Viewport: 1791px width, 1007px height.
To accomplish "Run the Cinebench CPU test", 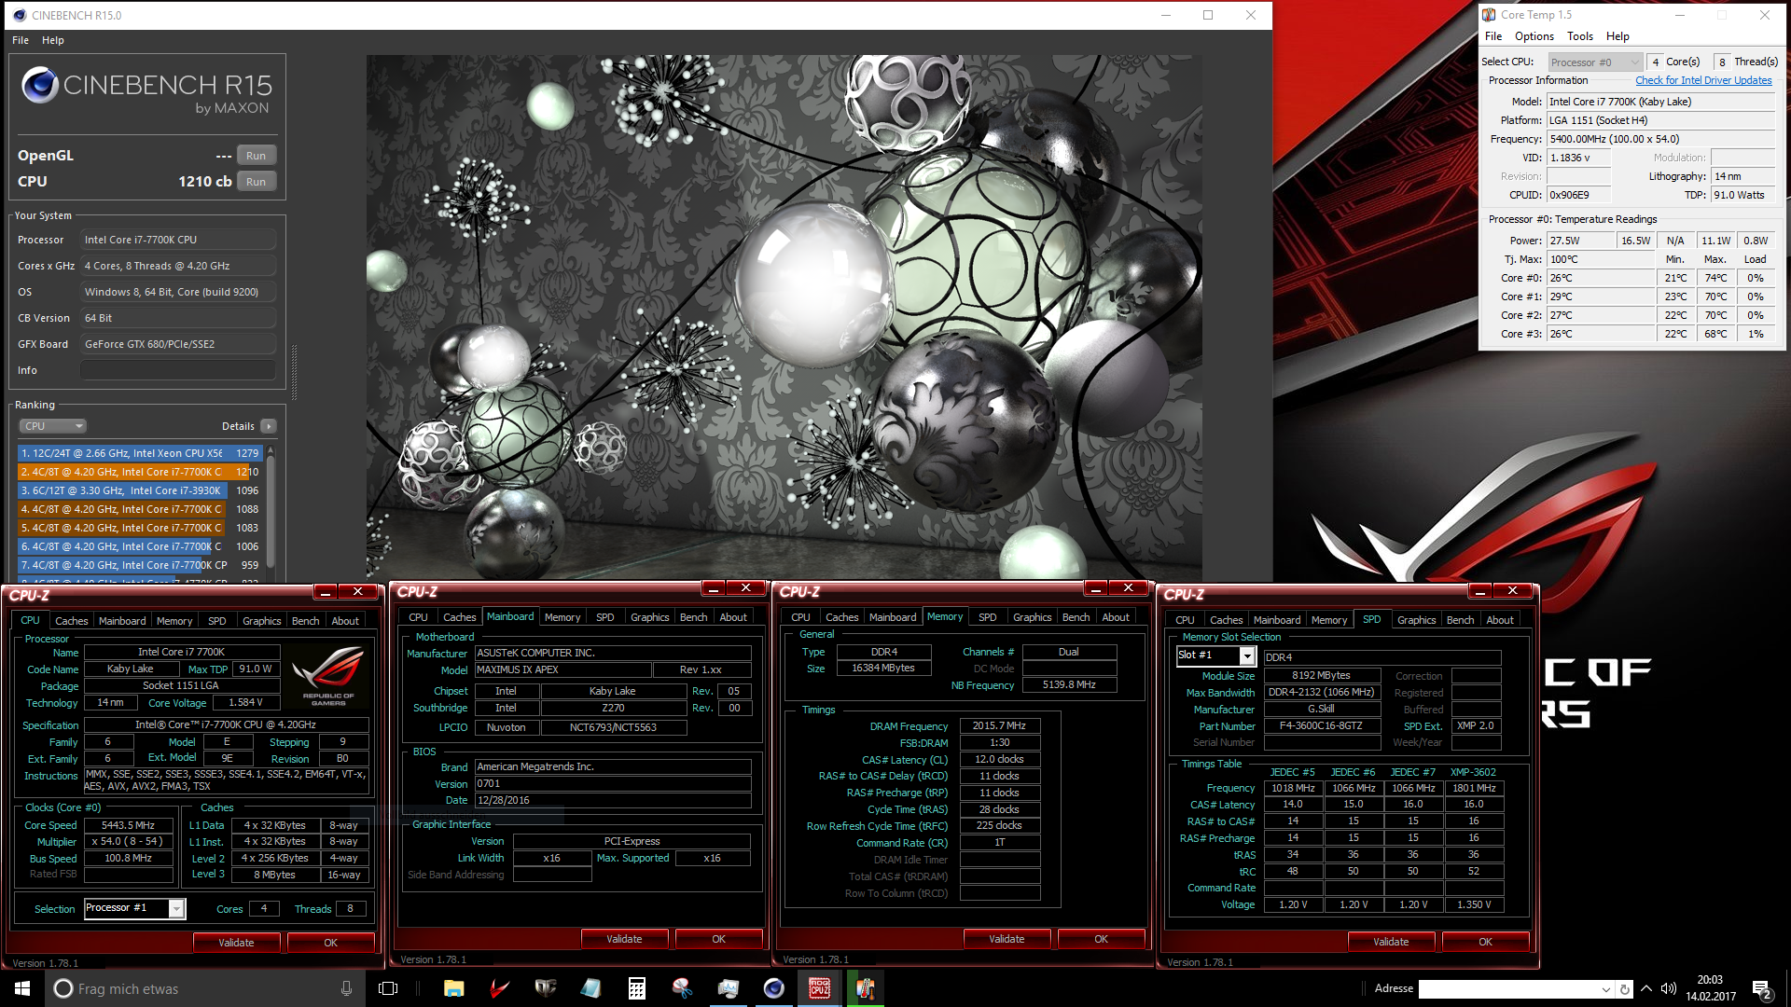I will coord(257,182).
